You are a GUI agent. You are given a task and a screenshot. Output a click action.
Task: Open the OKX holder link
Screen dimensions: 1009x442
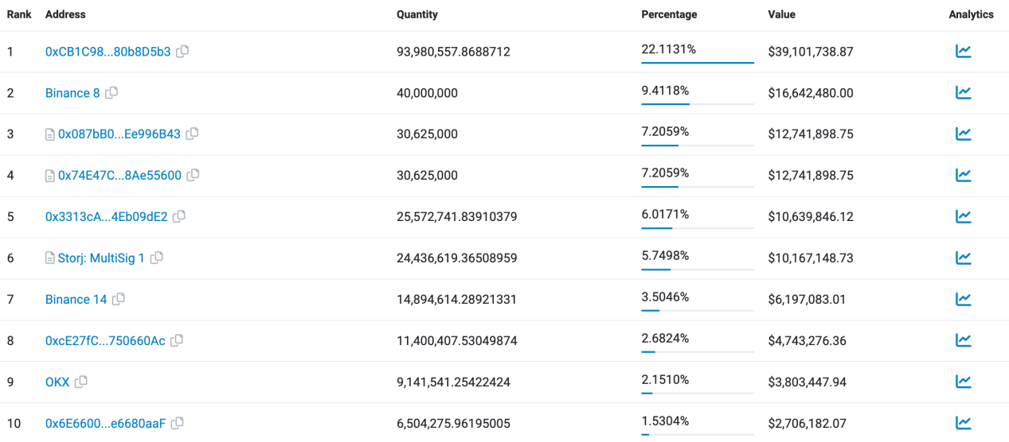tap(57, 382)
